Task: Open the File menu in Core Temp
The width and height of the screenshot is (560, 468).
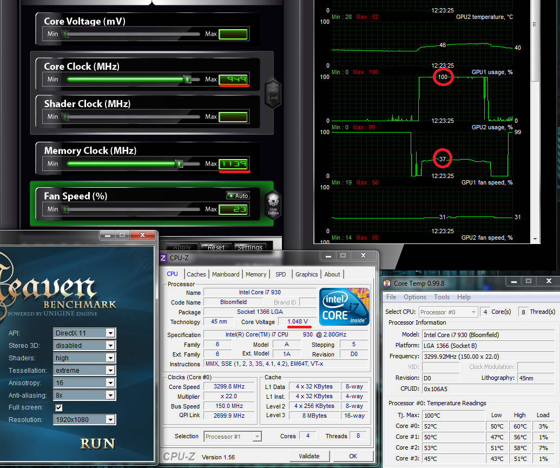Action: coord(391,297)
